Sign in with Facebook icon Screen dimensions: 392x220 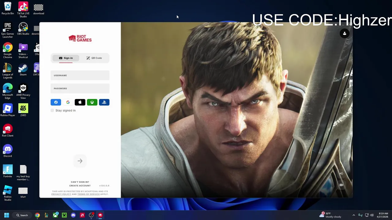(x=56, y=102)
